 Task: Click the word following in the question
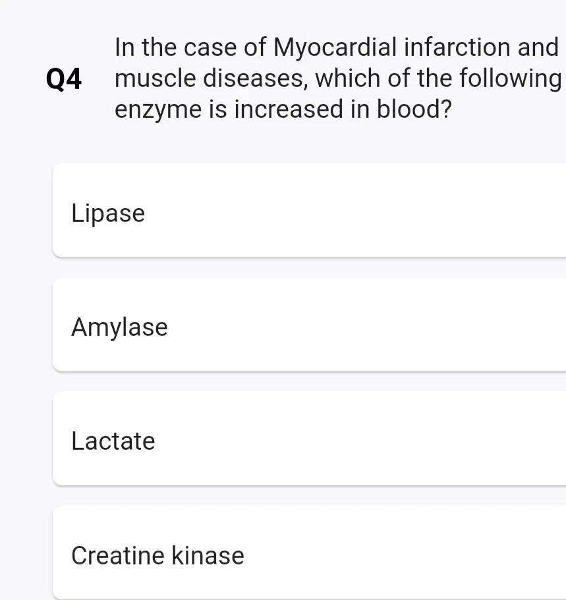pyautogui.click(x=510, y=79)
